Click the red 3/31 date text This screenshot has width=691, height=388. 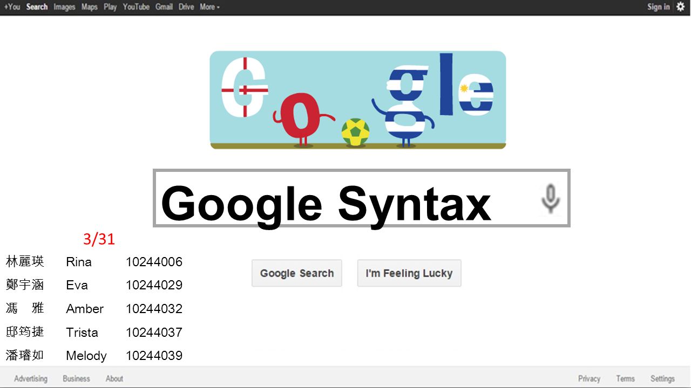coord(99,239)
